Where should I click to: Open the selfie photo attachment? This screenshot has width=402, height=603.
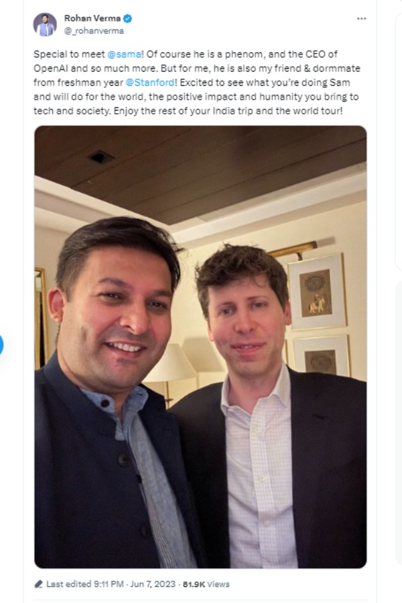click(200, 347)
